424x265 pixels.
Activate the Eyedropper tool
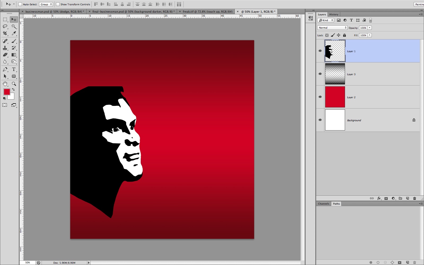point(14,33)
